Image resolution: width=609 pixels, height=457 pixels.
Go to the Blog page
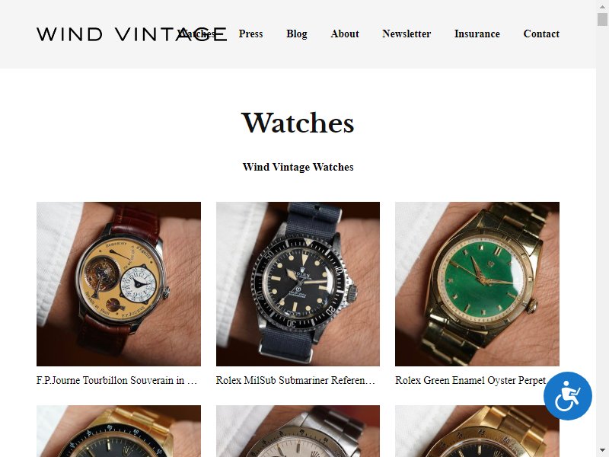tap(297, 34)
